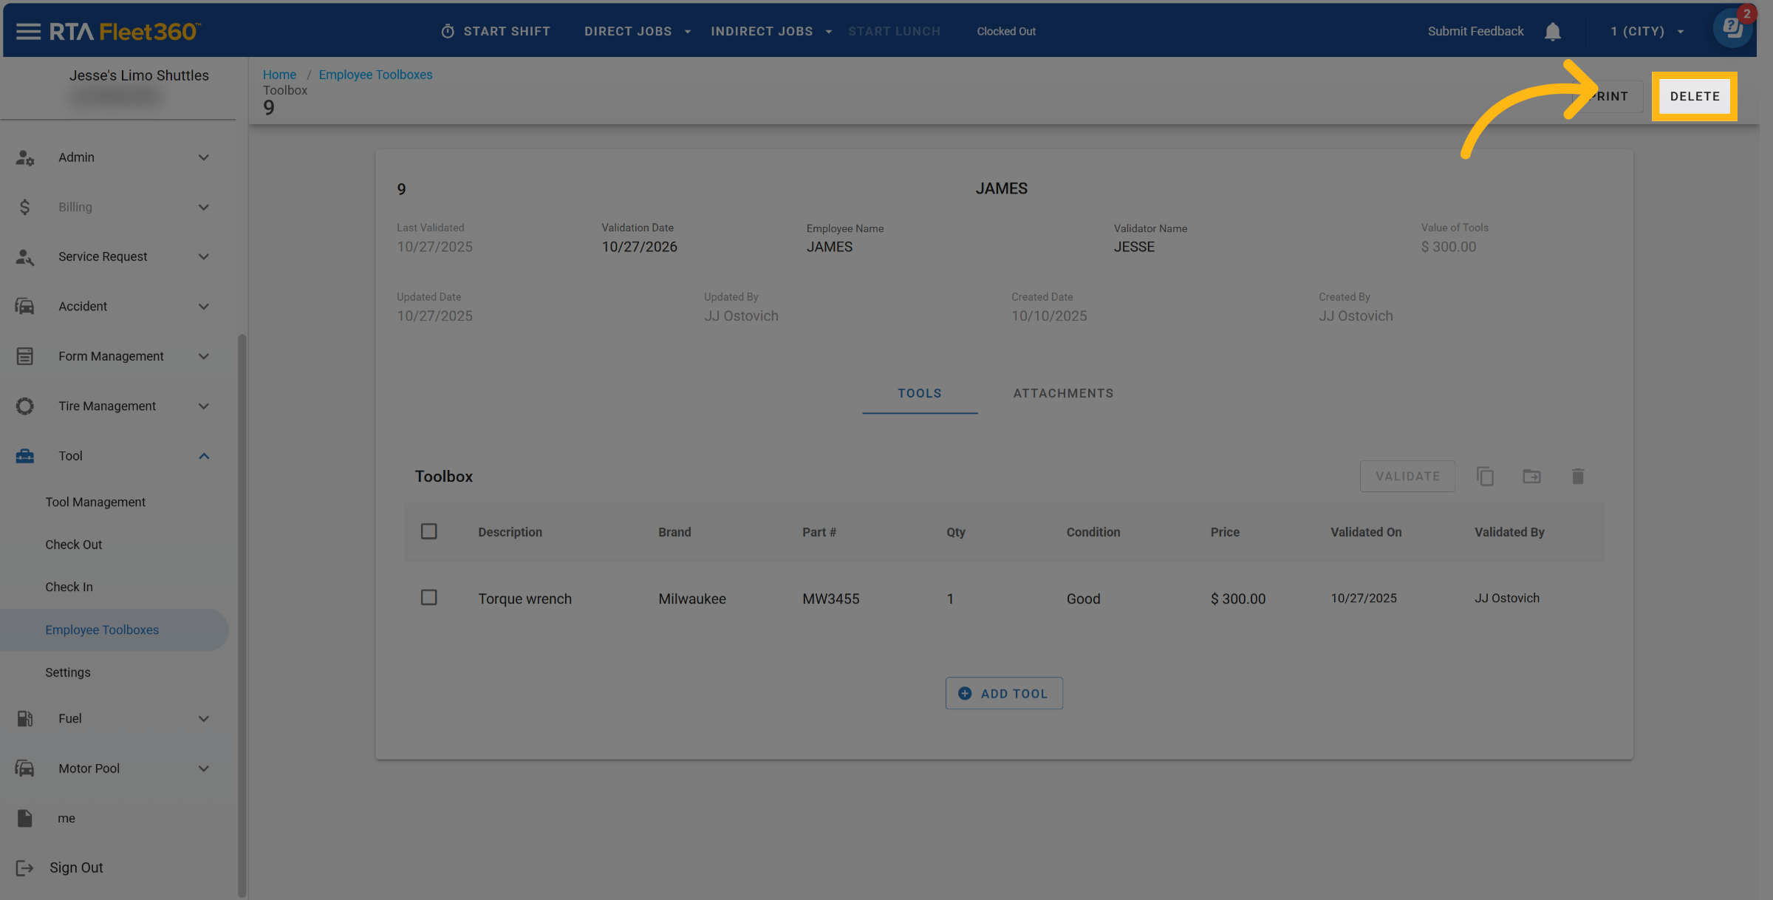This screenshot has width=1773, height=900.
Task: Click the move-to-folder icon in Toolbox
Action: tap(1531, 477)
